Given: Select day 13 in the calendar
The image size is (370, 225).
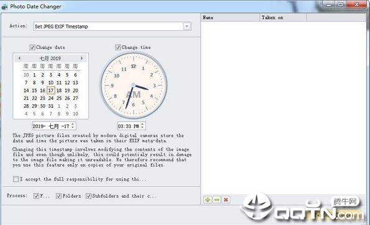Looking at the screenshot, I should point(75,82).
